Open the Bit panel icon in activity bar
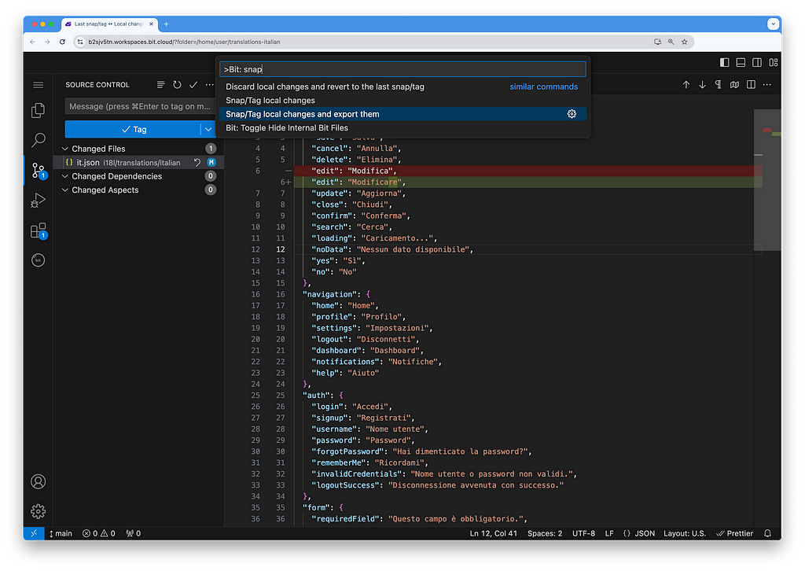This screenshot has height=571, width=805. pyautogui.click(x=38, y=260)
